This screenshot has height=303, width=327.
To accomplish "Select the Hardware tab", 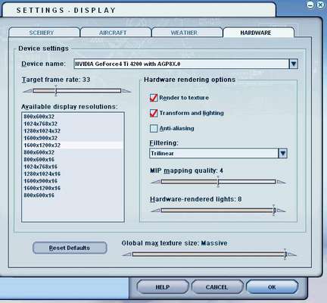I will [x=258, y=33].
